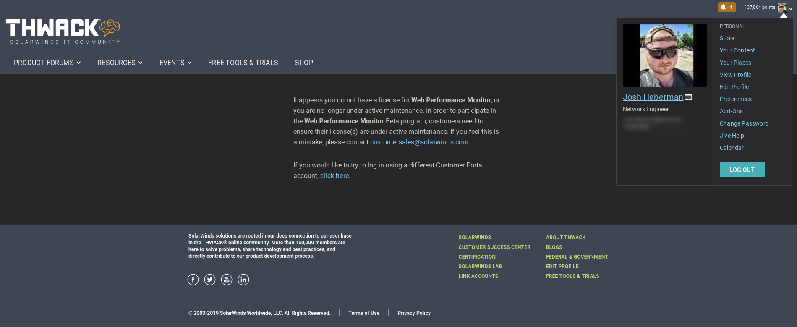The width and height of the screenshot is (797, 327).
Task: Expand the Product Forums dropdown
Action: (47, 63)
